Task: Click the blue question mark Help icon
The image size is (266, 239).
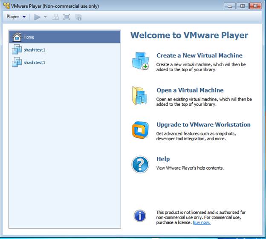Action: pyautogui.click(x=140, y=164)
